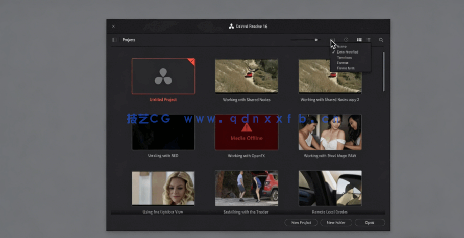Click the Untitled Project name label
Viewport: 464px width, 238px height.
point(163,100)
